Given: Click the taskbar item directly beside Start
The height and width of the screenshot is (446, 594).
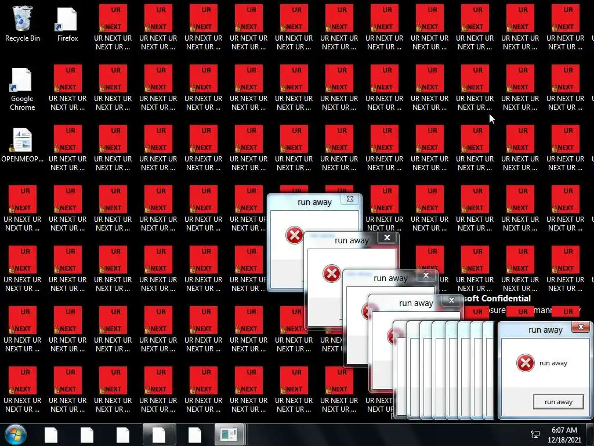Looking at the screenshot, I should point(51,435).
